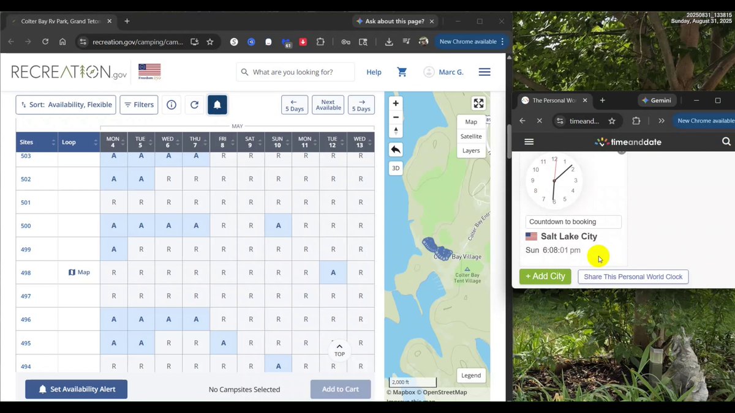
Task: Select site 494 available Sunday 10
Action: tap(278, 366)
